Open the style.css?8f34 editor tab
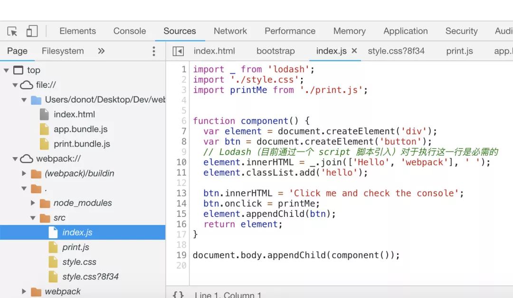The image size is (513, 298). [x=396, y=51]
